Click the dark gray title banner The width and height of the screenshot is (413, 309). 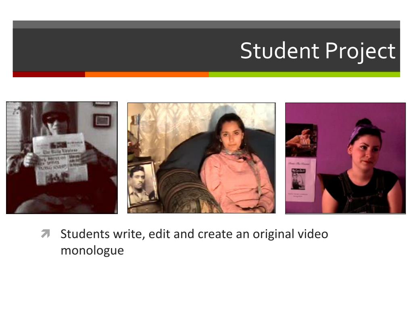pos(206,50)
